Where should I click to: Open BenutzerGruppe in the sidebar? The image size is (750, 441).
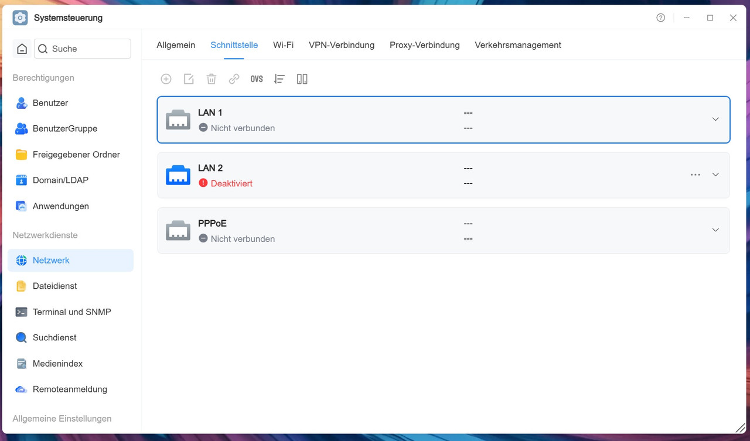(x=71, y=129)
